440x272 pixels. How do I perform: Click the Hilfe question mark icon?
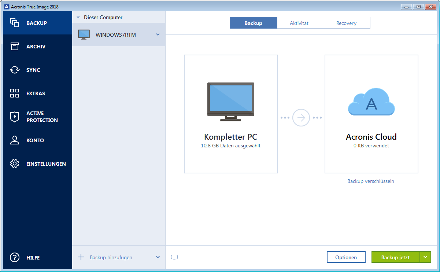point(15,257)
